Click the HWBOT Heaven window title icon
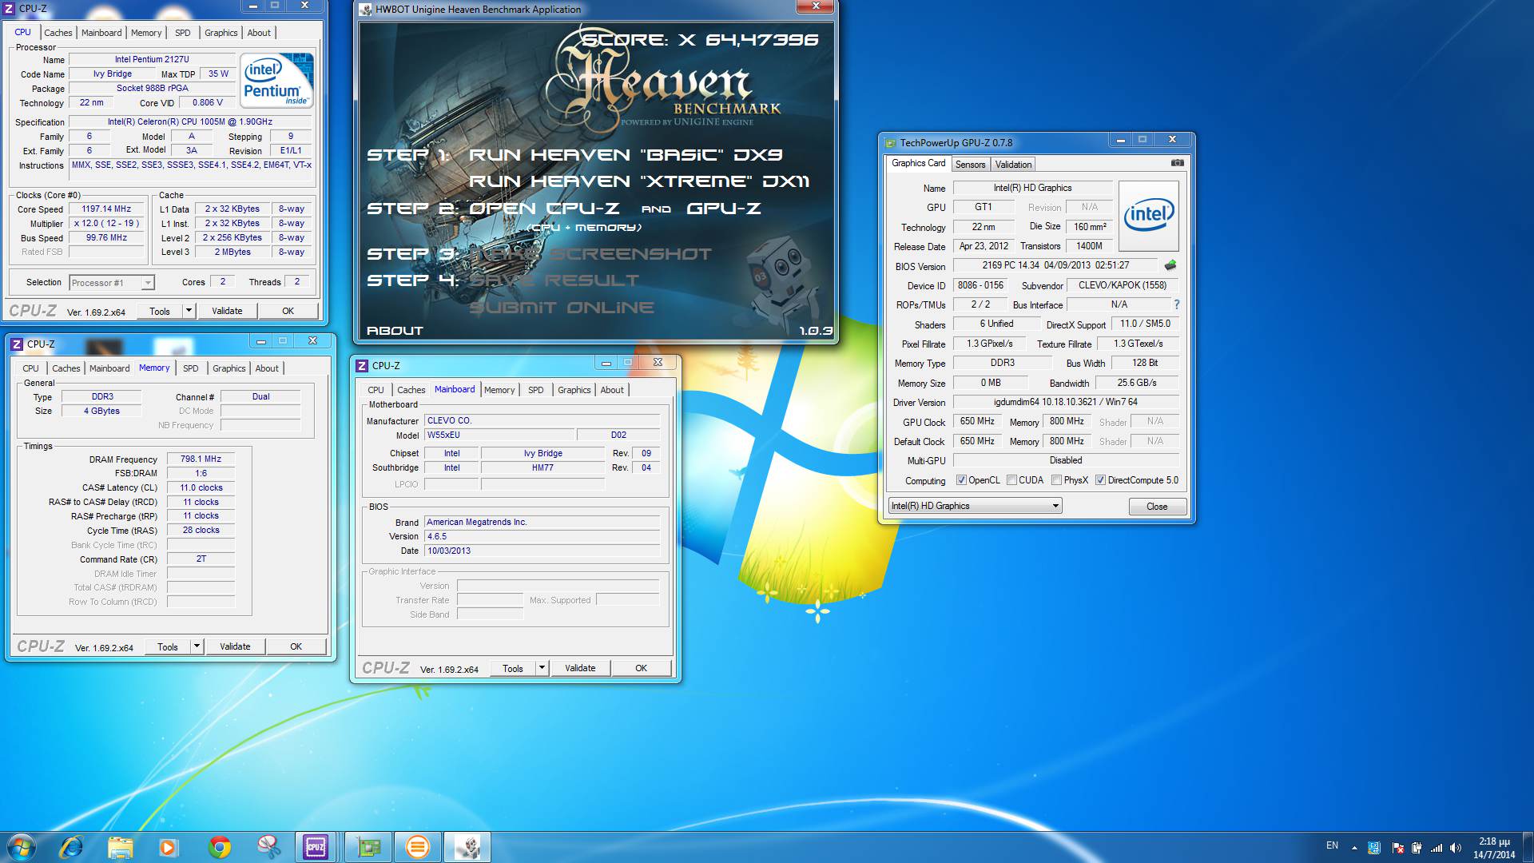1534x863 pixels. (366, 9)
